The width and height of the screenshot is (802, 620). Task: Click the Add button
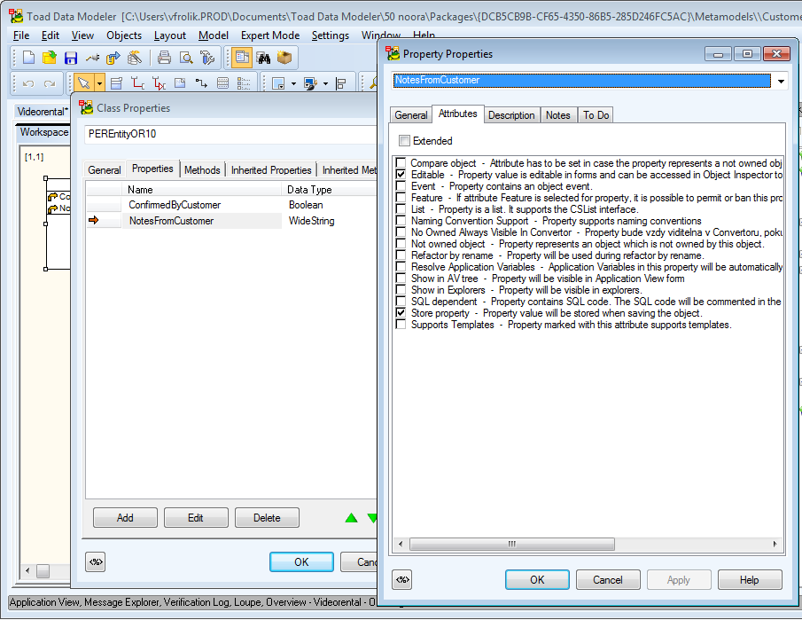coord(125,518)
